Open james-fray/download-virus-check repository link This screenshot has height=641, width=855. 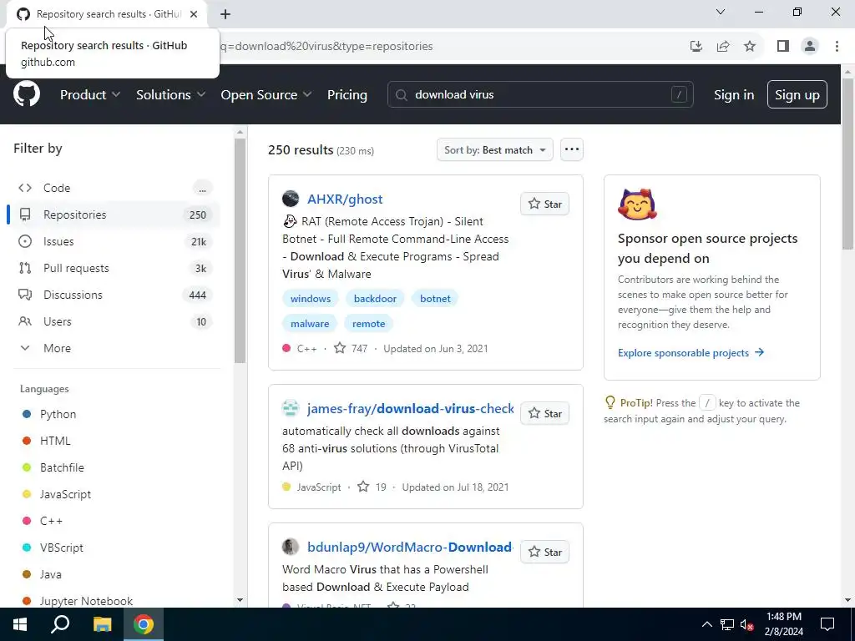(x=410, y=408)
